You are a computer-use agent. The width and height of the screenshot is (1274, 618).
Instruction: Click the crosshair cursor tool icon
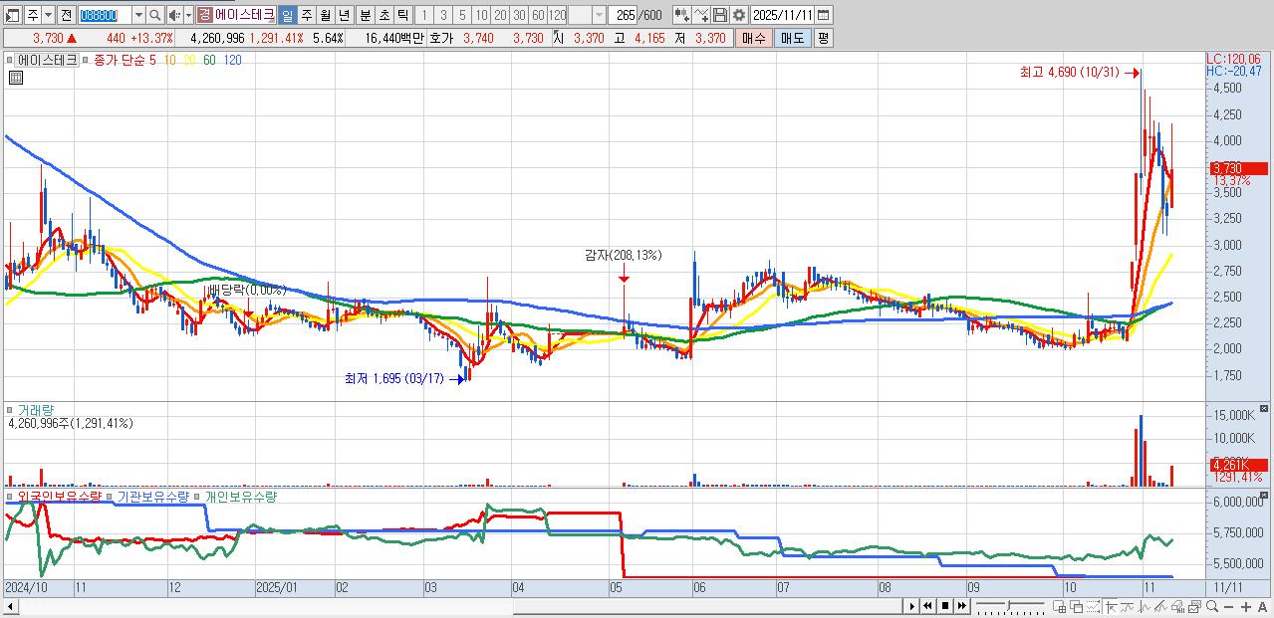pos(1110,606)
